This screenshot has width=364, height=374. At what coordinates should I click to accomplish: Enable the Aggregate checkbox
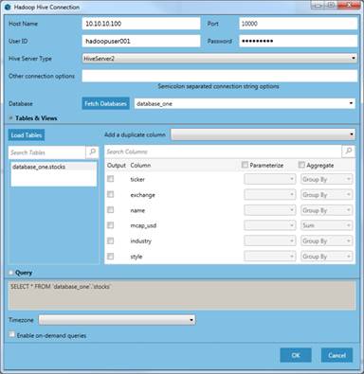click(x=301, y=165)
